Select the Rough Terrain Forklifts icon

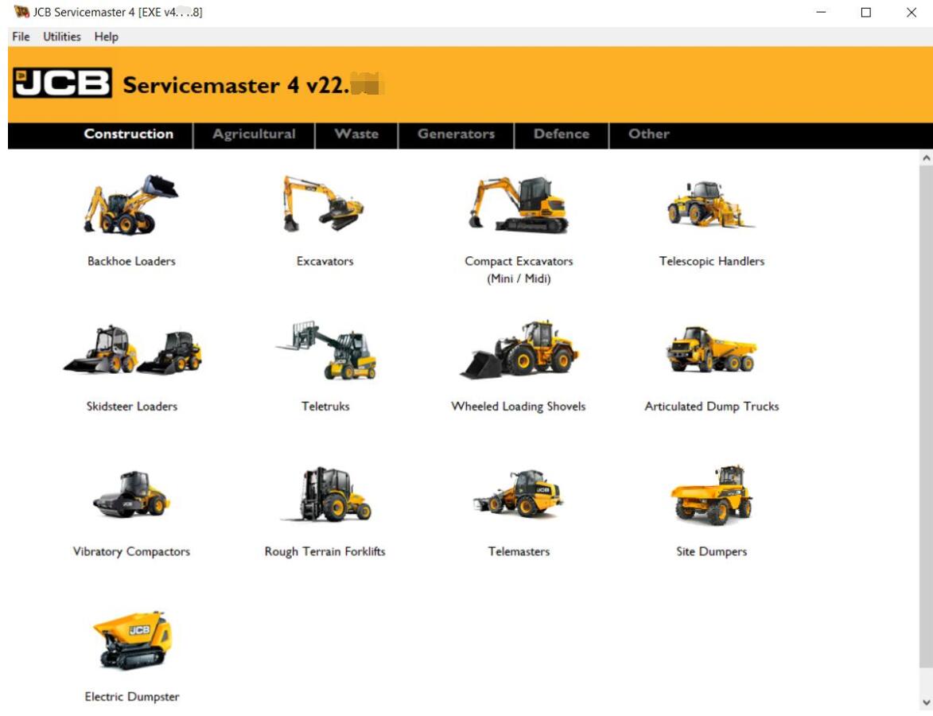point(326,494)
